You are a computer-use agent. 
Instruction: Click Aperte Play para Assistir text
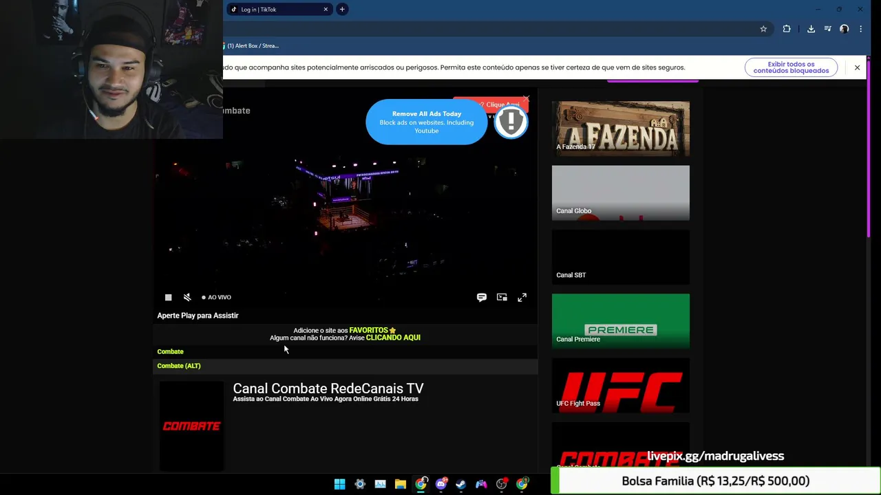(x=198, y=316)
